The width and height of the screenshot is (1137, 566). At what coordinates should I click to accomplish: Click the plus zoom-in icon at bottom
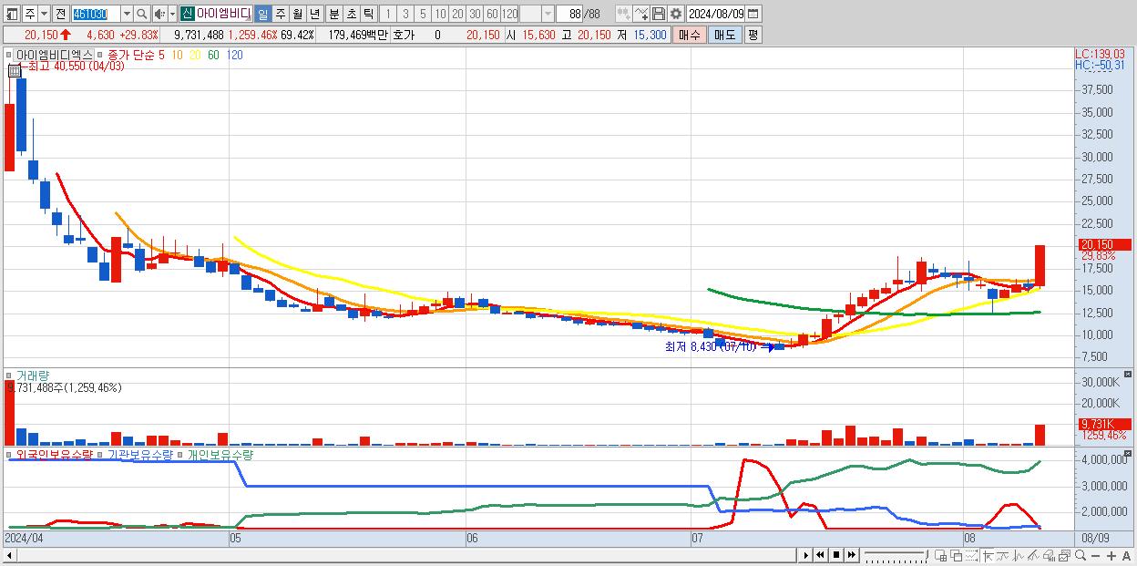coord(1111,555)
